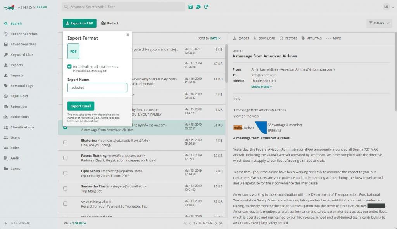Image resolution: width=397 pixels, height=229 pixels.
Task: Click the advanced search field
Action: pyautogui.click(x=123, y=7)
